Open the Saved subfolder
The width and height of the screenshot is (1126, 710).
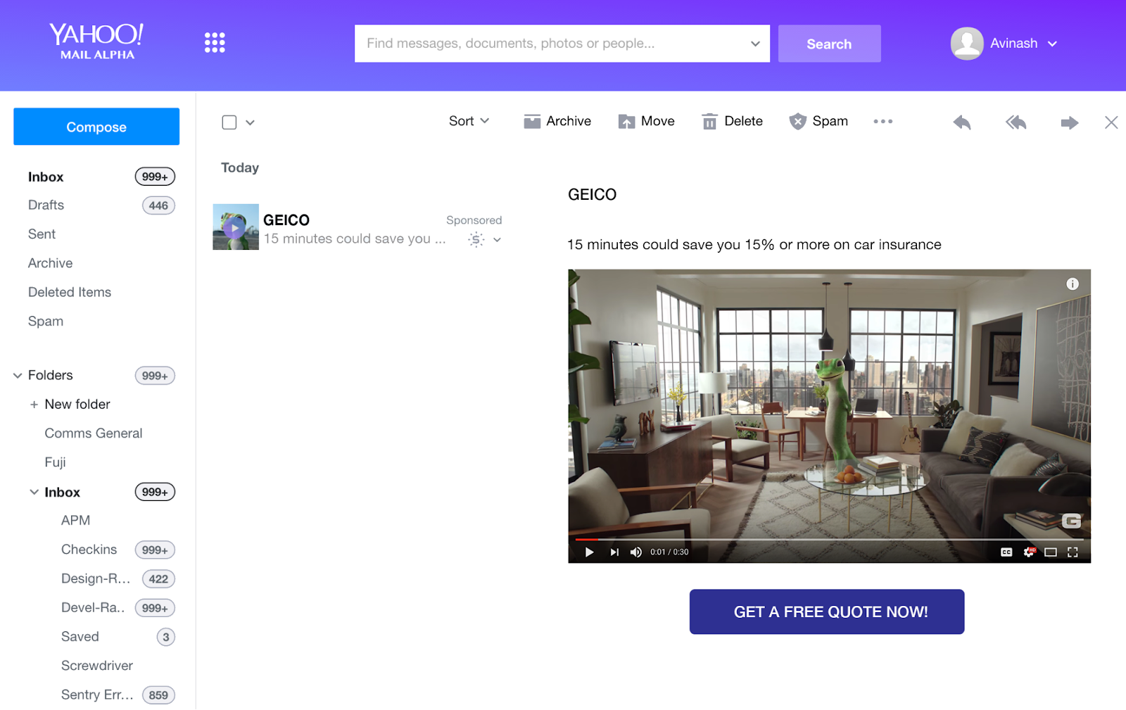[x=80, y=637]
